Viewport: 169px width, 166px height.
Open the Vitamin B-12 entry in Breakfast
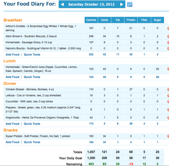(x=43, y=48)
